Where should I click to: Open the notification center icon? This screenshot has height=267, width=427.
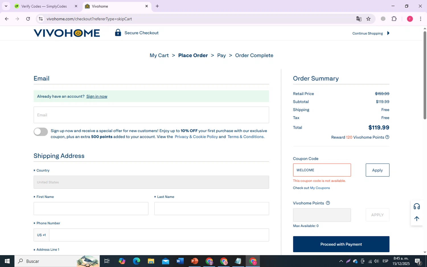[x=418, y=261]
